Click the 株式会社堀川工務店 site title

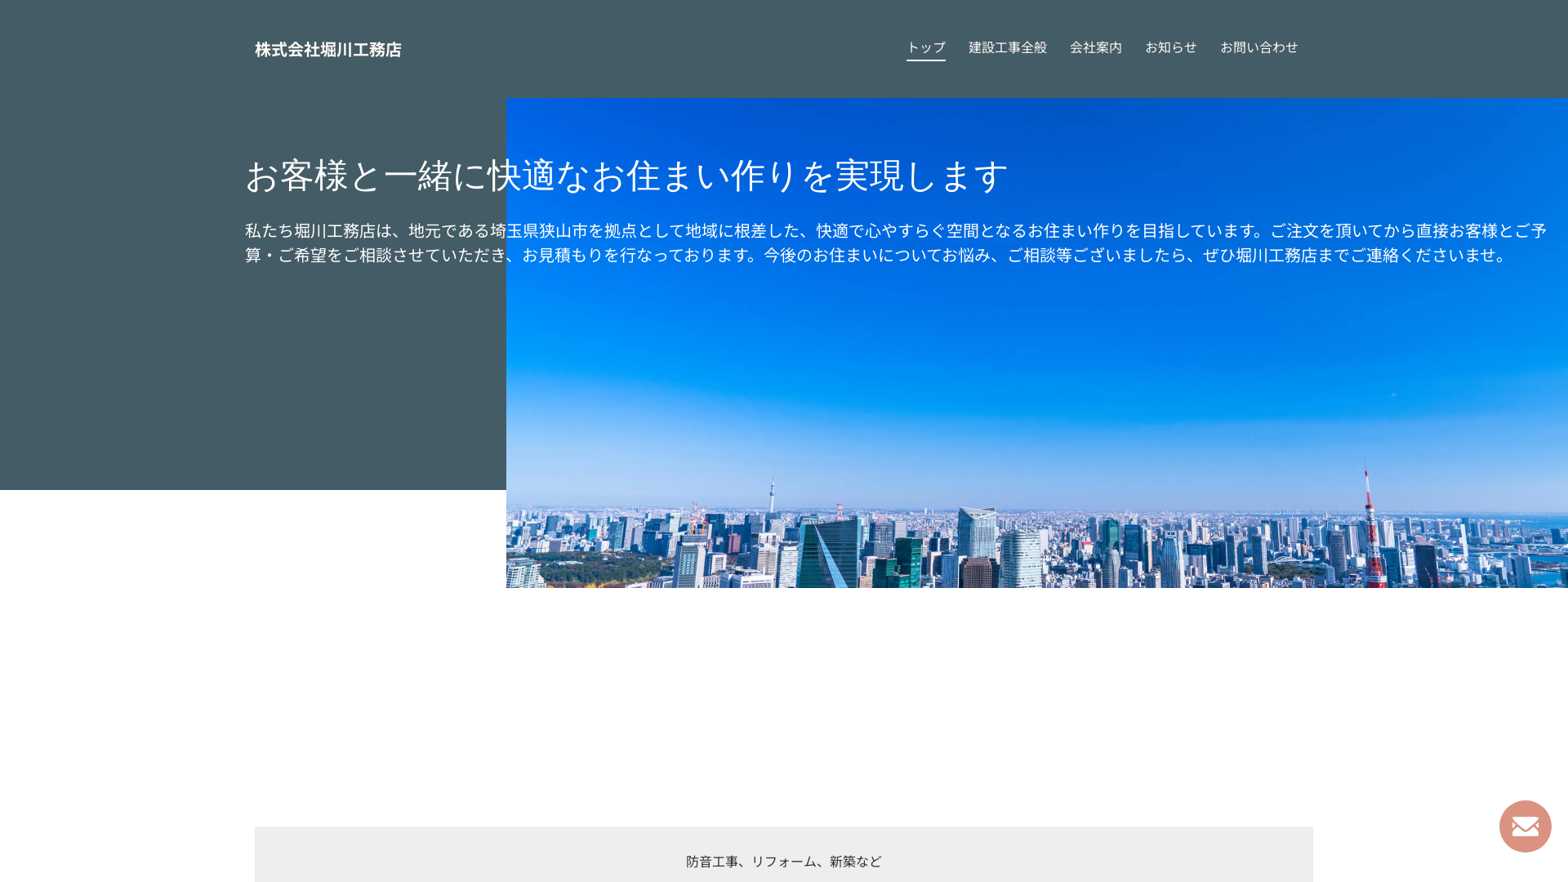(x=328, y=50)
